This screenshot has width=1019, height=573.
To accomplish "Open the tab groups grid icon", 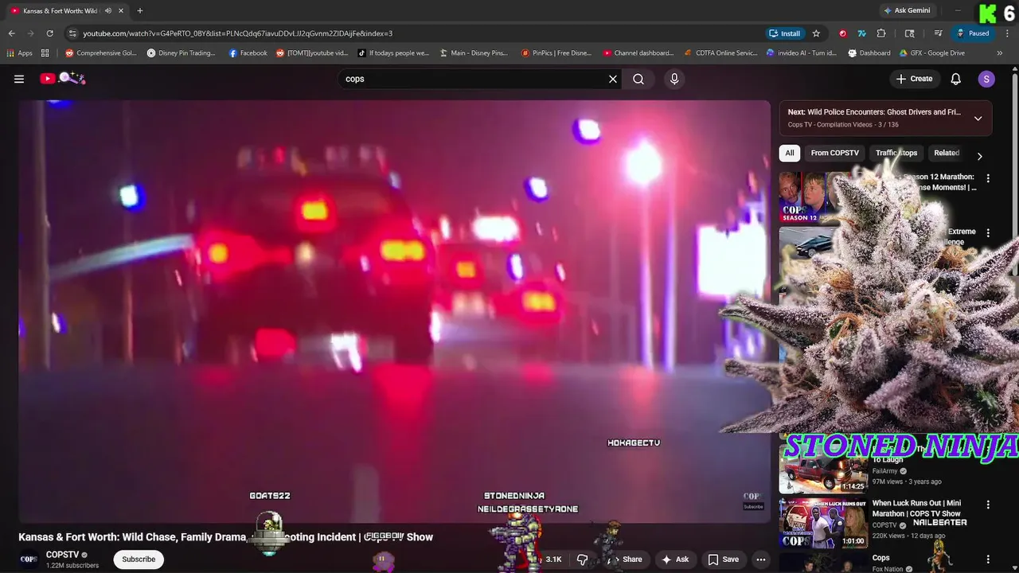I will [x=45, y=53].
